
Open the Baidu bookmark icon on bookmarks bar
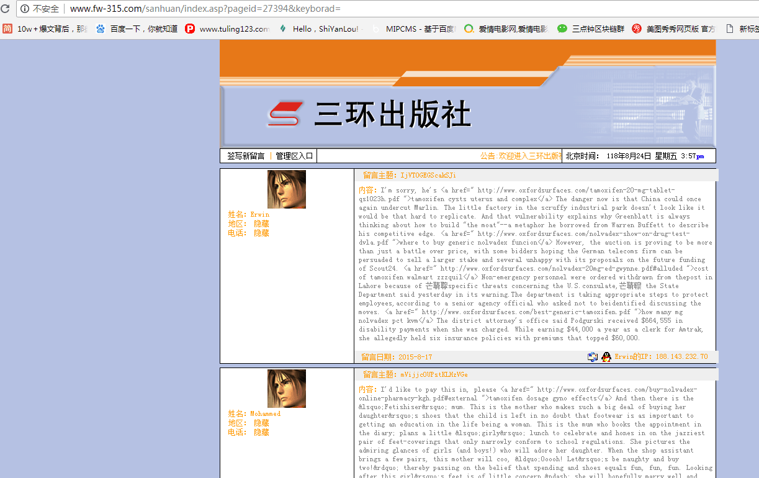click(101, 29)
